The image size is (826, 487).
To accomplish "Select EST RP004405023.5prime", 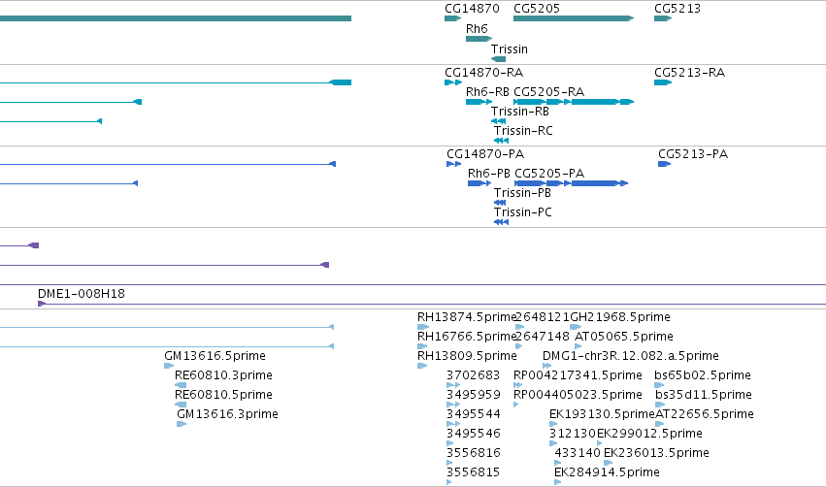I will tap(578, 395).
